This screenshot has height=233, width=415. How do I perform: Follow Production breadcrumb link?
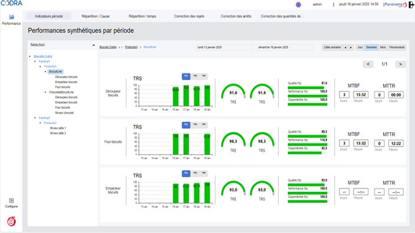tap(131, 47)
